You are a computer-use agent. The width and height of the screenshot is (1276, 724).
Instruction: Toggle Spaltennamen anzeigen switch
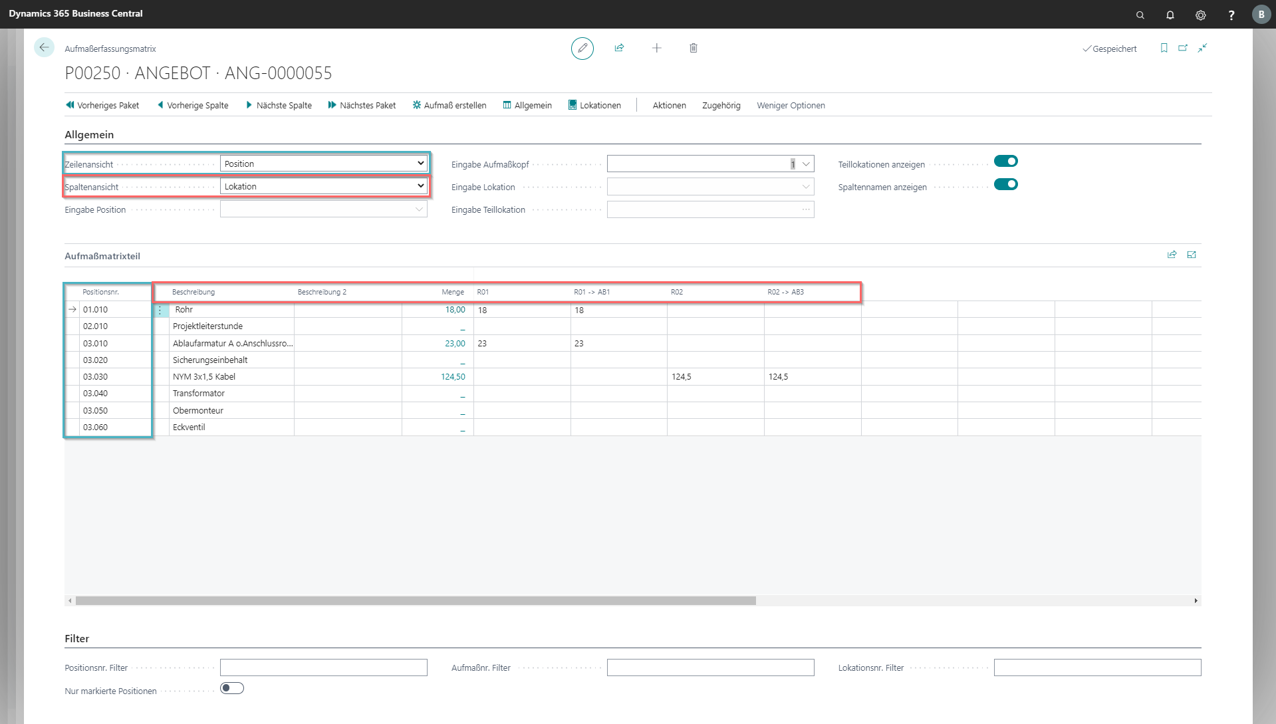click(x=1005, y=184)
